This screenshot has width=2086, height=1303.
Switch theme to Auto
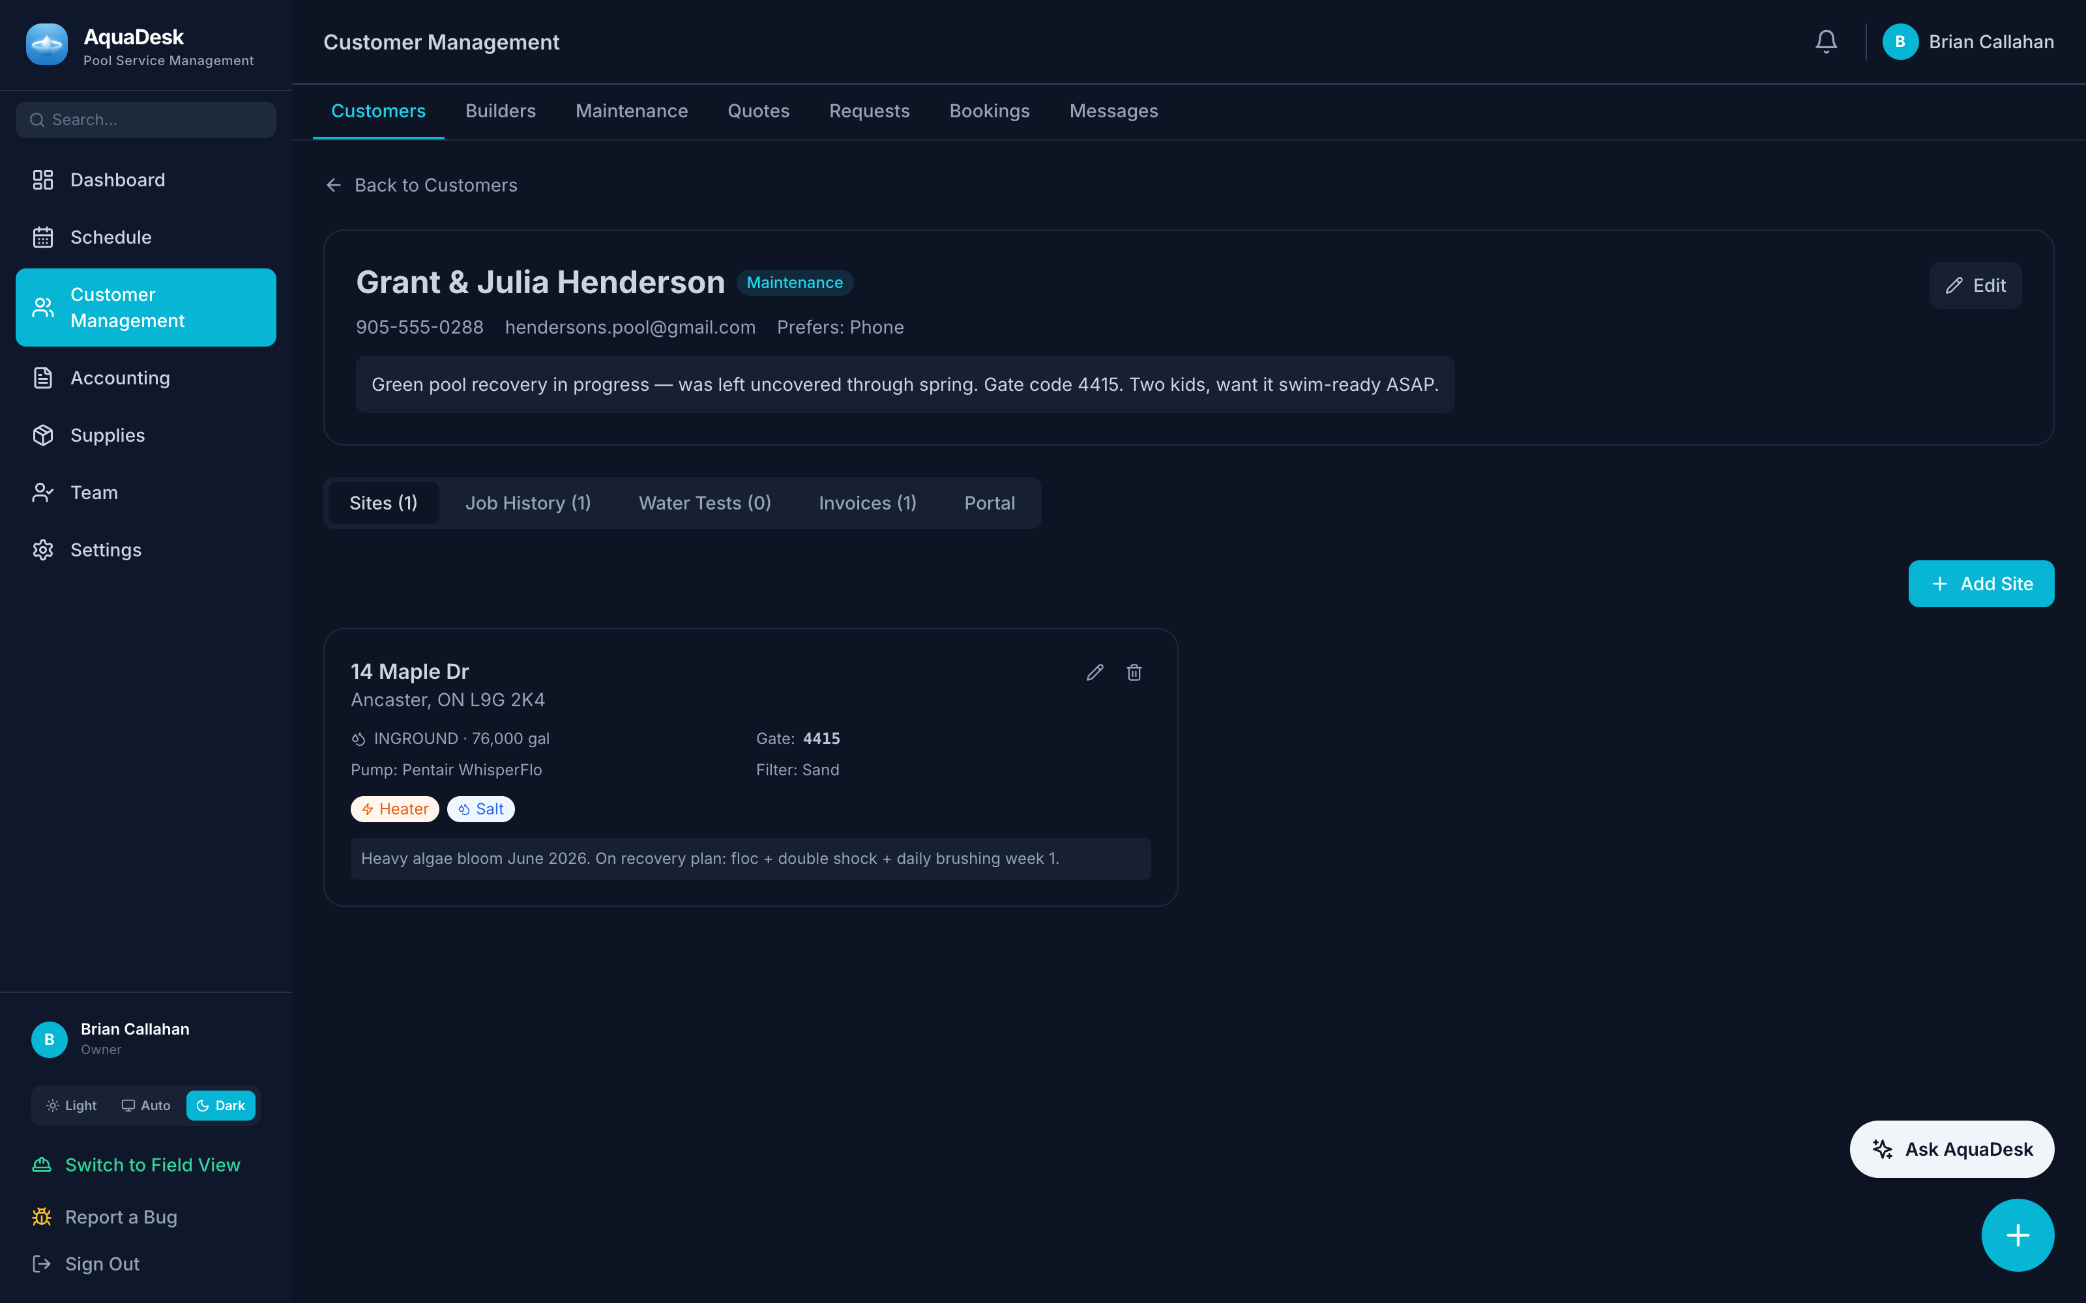(145, 1106)
